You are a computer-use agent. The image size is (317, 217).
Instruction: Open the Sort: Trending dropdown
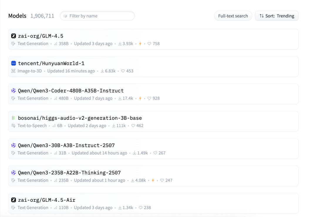pos(276,16)
